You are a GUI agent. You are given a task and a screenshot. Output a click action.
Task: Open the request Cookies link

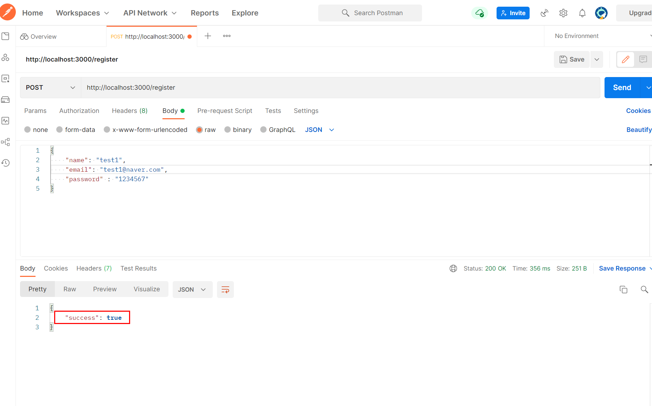[x=638, y=111]
